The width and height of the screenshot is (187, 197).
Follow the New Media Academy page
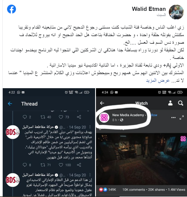(154, 115)
